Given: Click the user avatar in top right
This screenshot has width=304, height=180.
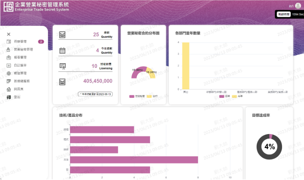Looking at the screenshot, I should tap(298, 6).
